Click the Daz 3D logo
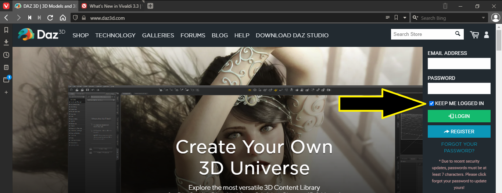Image resolution: width=502 pixels, height=193 pixels. [x=41, y=34]
